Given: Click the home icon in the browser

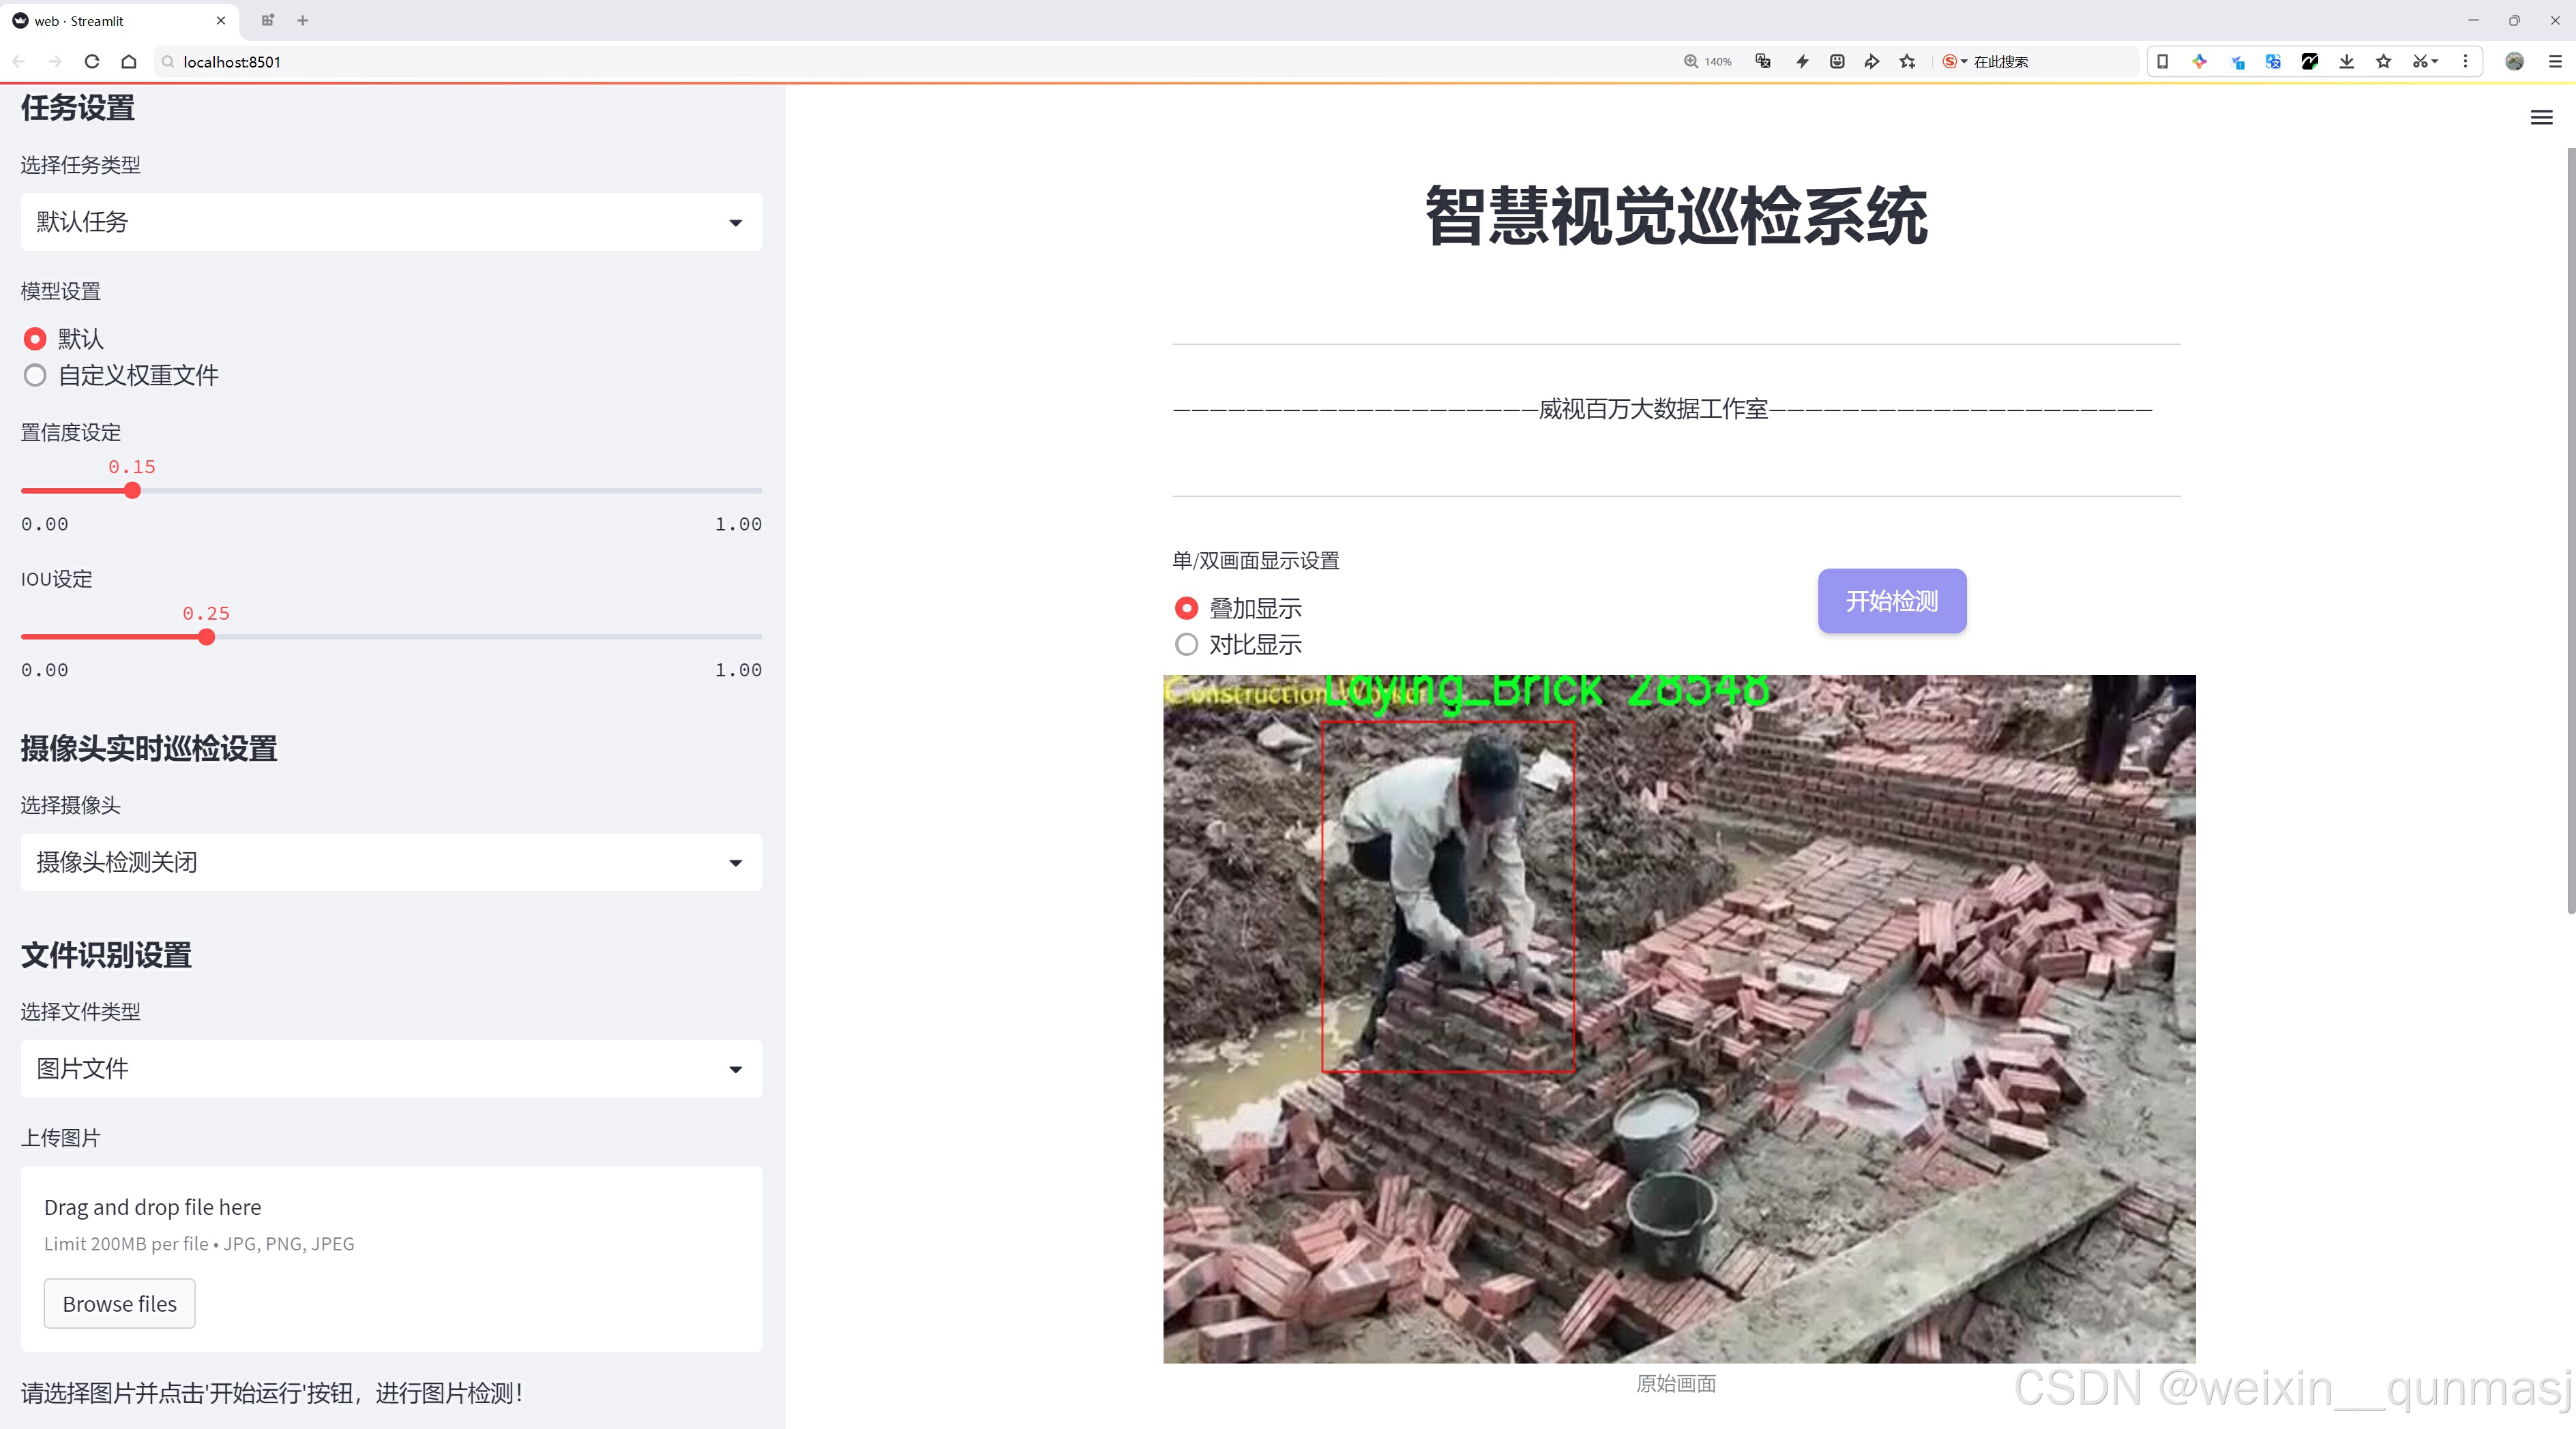Looking at the screenshot, I should coord(129,62).
